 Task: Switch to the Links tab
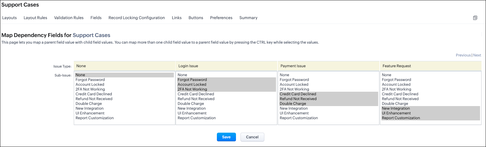coord(177,18)
